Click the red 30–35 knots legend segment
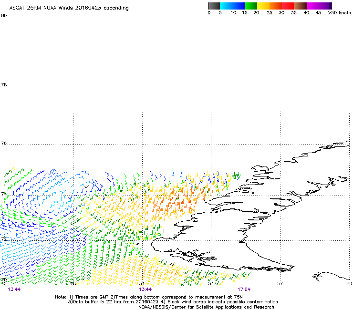The width and height of the screenshot is (353, 310). coord(288,6)
